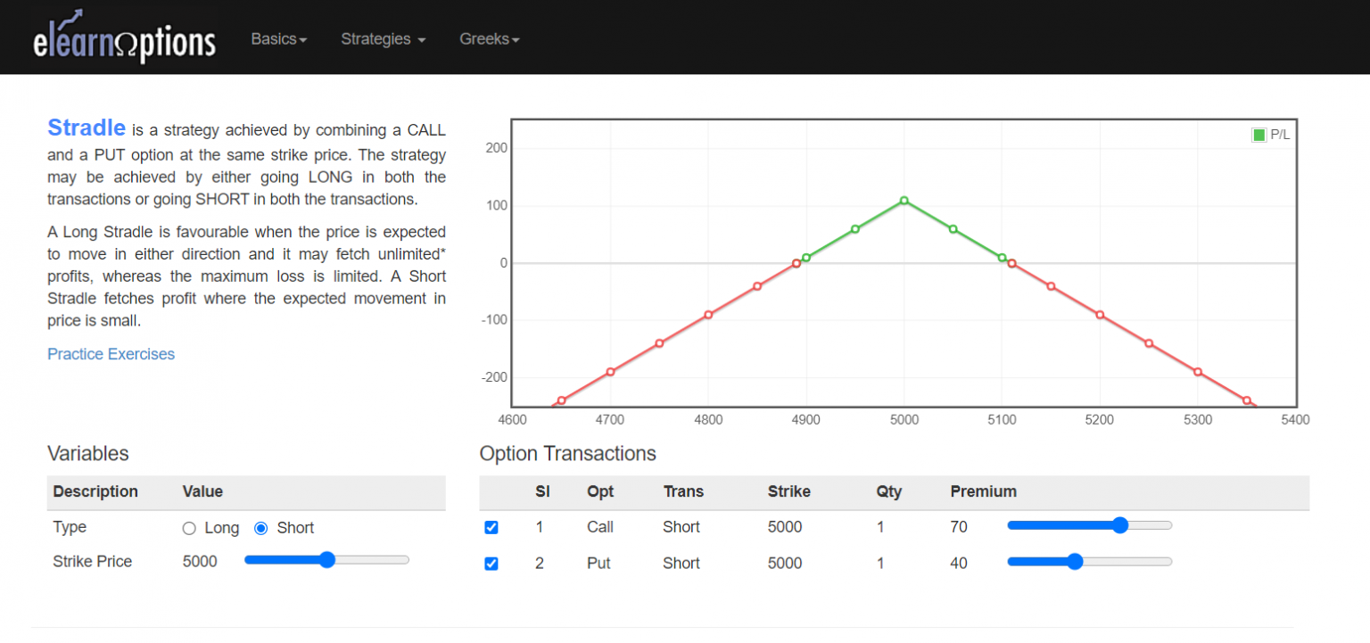Uncheck the Put transaction checkbox
The height and width of the screenshot is (643, 1370).
click(x=491, y=564)
